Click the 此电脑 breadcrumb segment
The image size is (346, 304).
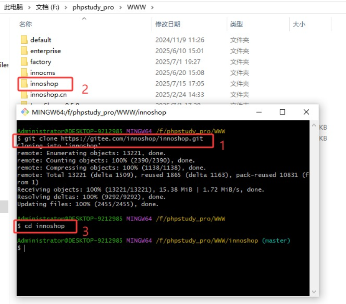[x=13, y=7]
